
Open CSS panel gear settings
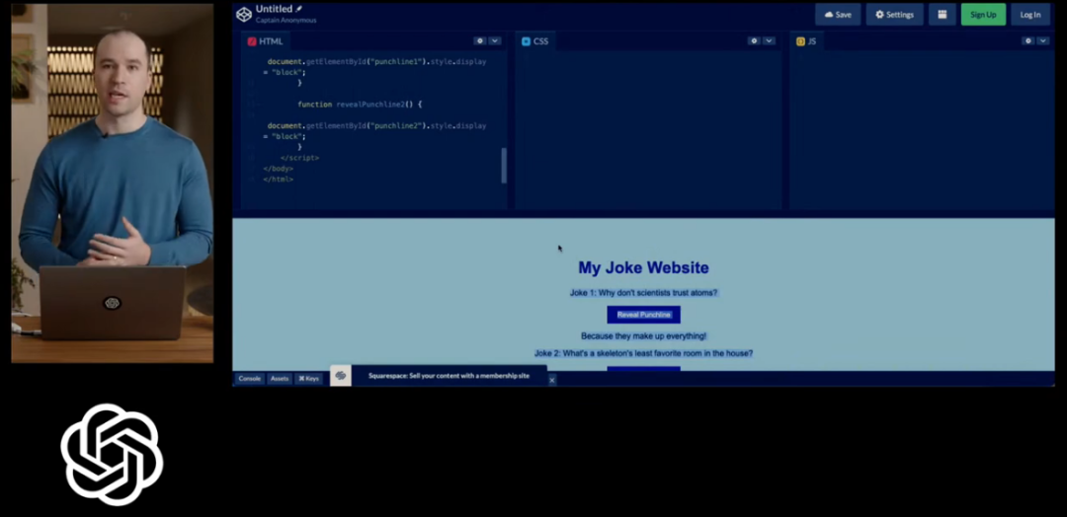753,40
